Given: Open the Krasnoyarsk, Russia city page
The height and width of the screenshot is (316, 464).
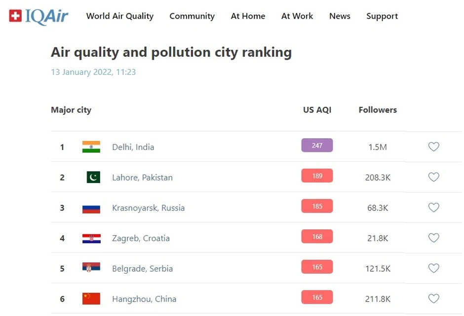Looking at the screenshot, I should click(148, 208).
